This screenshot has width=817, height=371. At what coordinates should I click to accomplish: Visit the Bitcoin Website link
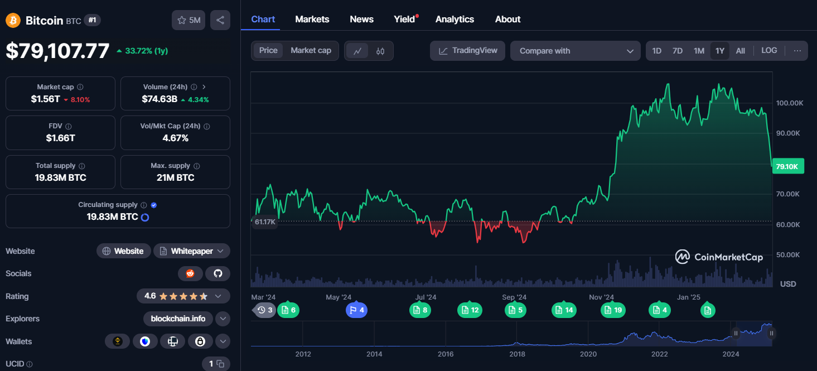123,251
